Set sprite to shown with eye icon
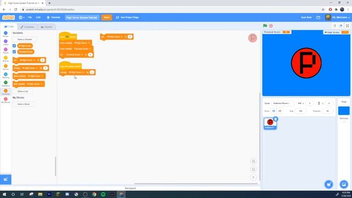Viewport: 352px width, 198px height. coord(274,111)
